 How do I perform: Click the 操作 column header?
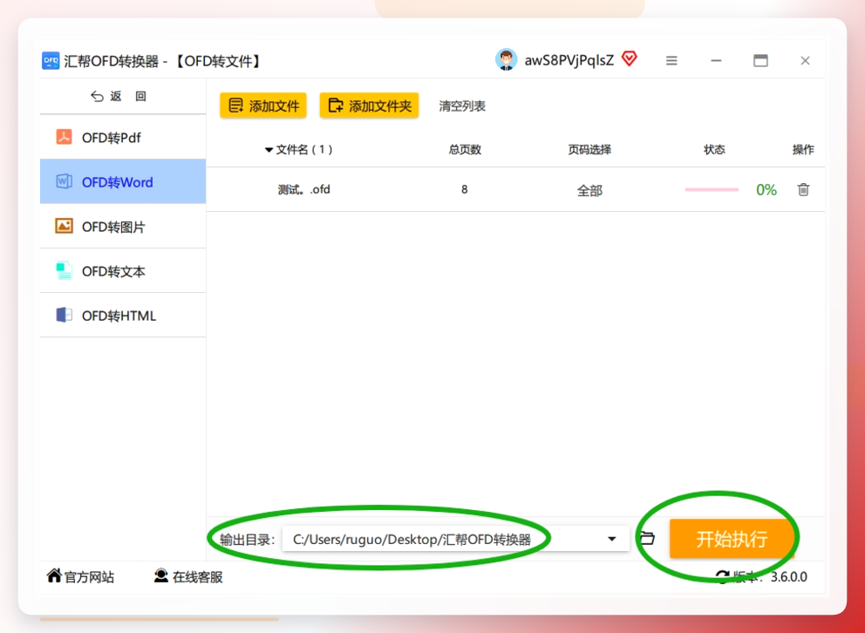(803, 149)
